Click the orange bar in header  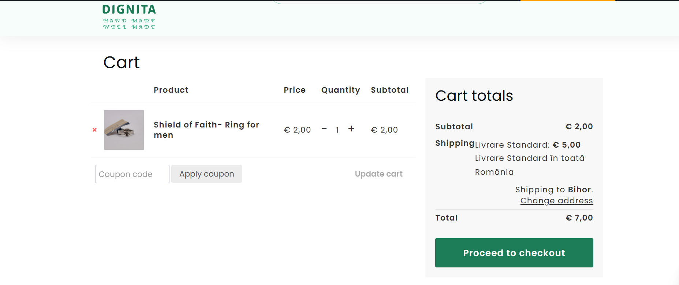point(568,0)
